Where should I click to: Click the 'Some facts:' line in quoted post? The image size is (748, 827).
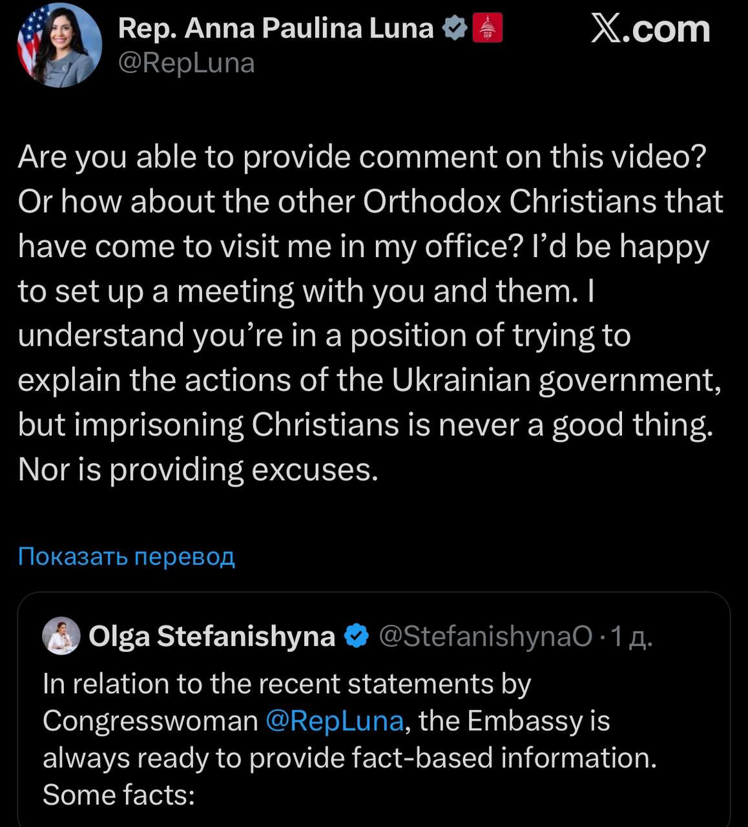(x=119, y=795)
